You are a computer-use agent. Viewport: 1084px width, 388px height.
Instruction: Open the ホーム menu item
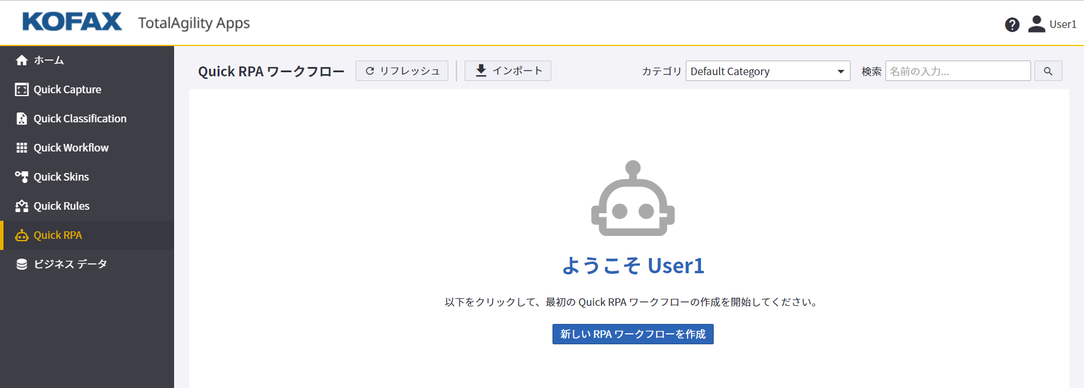point(49,60)
